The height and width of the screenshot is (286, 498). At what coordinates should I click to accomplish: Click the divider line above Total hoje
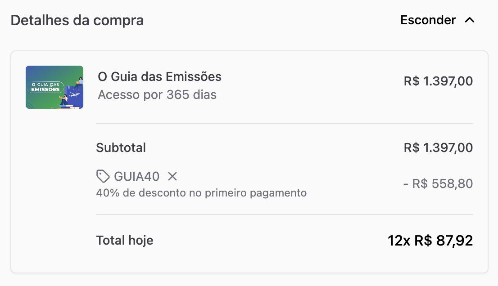285,214
